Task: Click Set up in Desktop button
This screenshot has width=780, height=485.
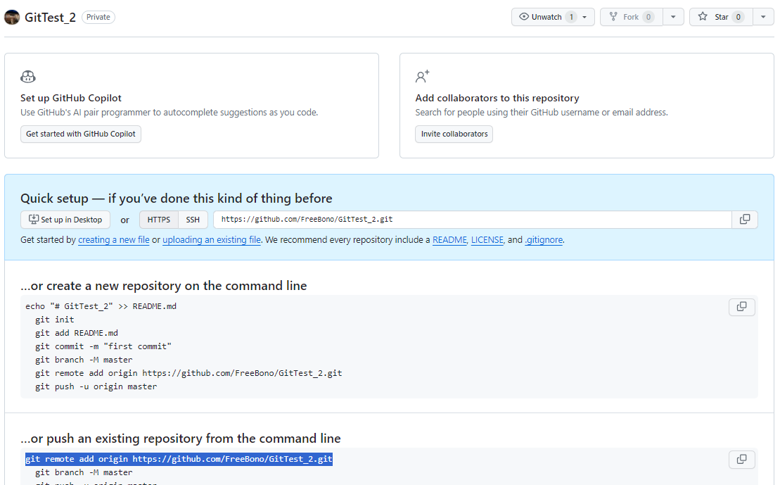Action: pyautogui.click(x=65, y=220)
